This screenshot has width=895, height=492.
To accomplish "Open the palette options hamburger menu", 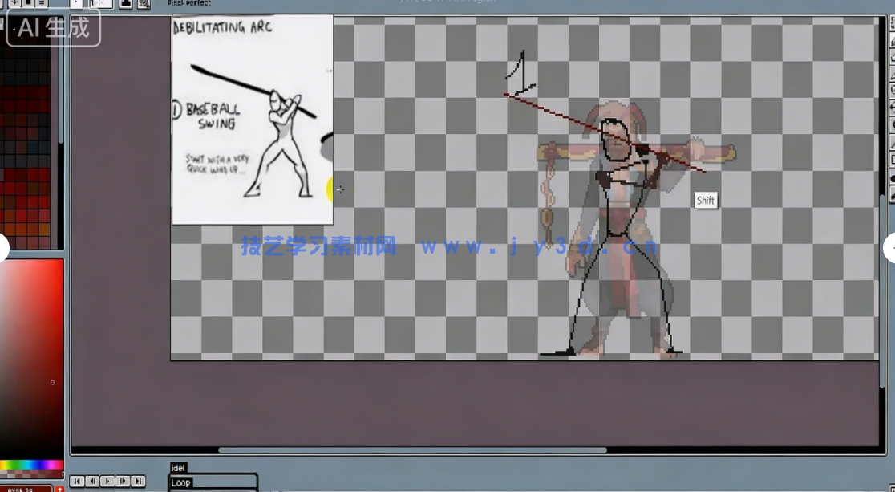I will [42, 3].
